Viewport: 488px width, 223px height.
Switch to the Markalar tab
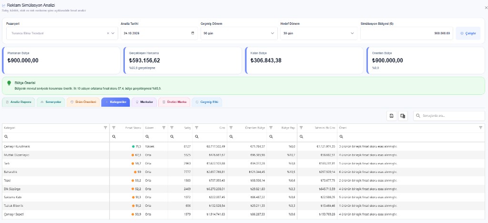[x=144, y=102]
